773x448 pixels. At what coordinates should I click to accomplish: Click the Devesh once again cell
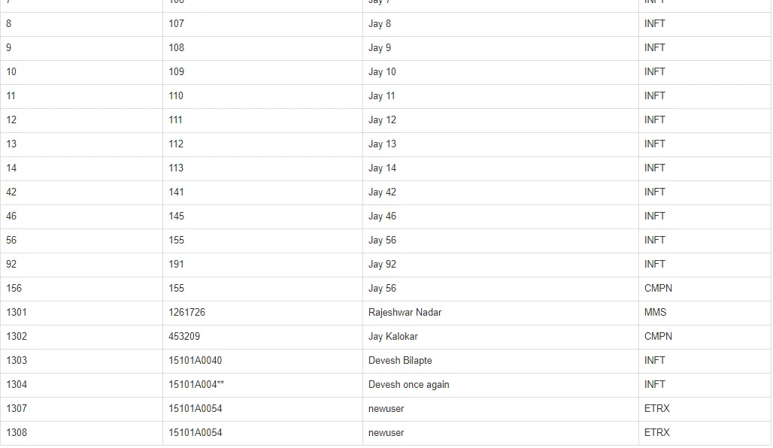[500, 385]
